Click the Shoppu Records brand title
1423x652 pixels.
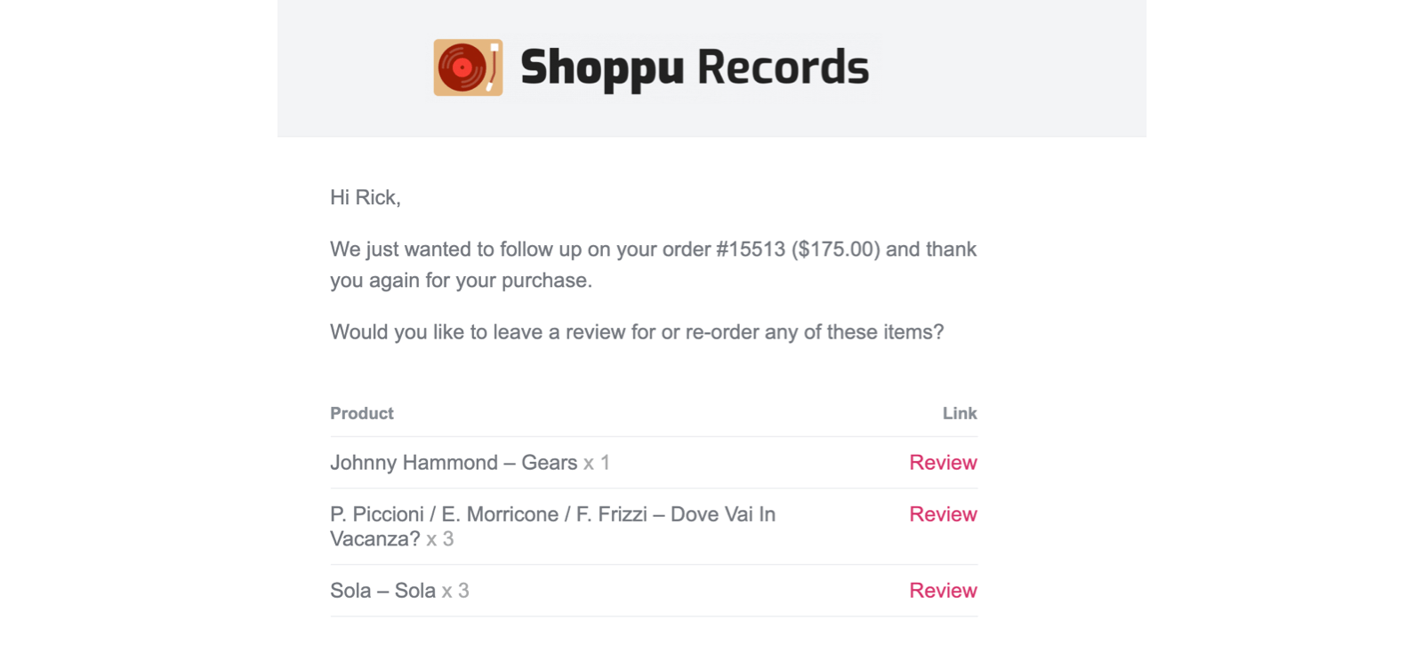coord(694,68)
